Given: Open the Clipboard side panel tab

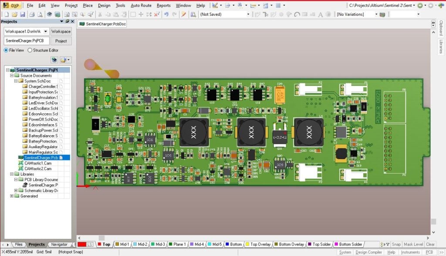Looking at the screenshot, I should 441,27.
